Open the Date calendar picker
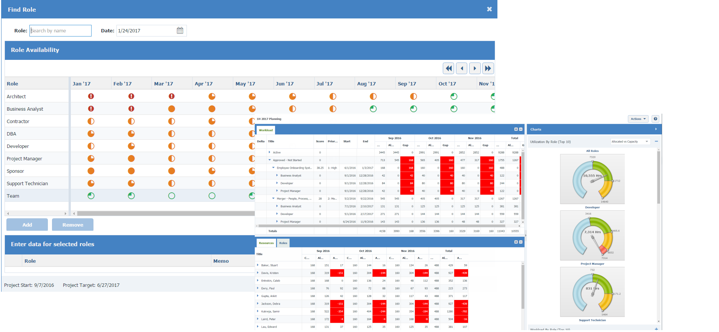 pos(180,30)
